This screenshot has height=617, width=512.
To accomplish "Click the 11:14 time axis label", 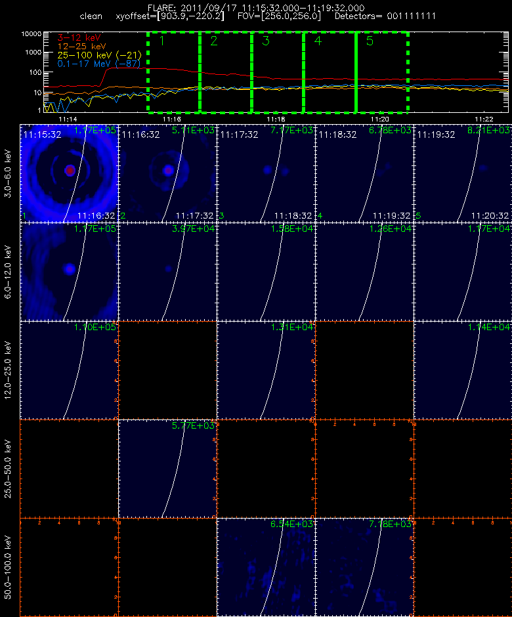I will (x=68, y=119).
